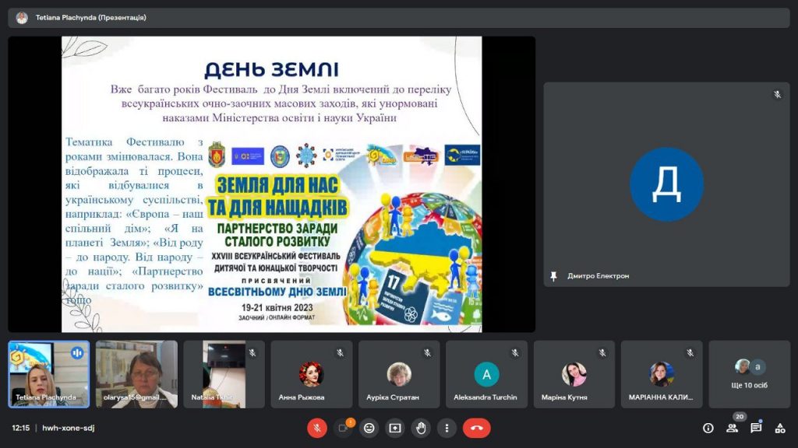Show the people list of 20 participants
The height and width of the screenshot is (448, 798).
(732, 428)
